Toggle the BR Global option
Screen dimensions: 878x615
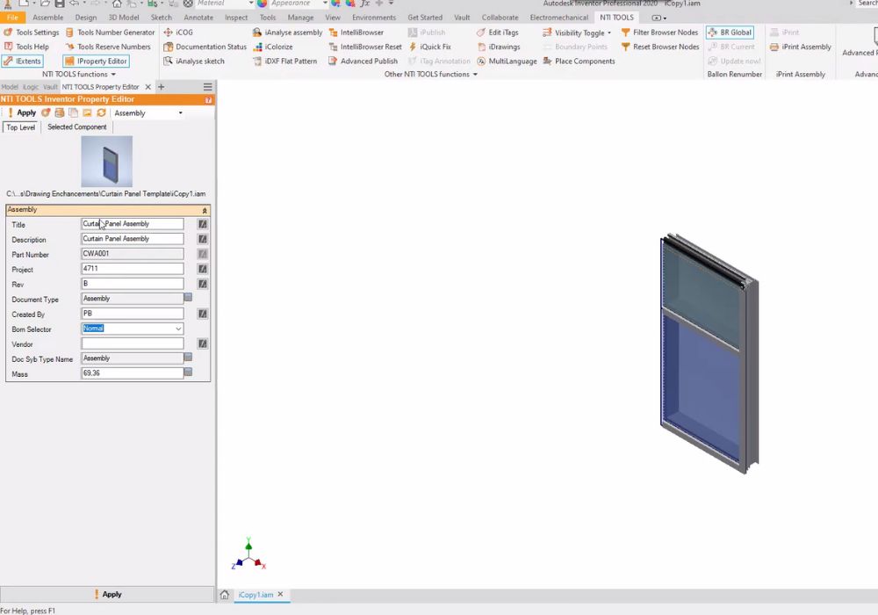(730, 33)
